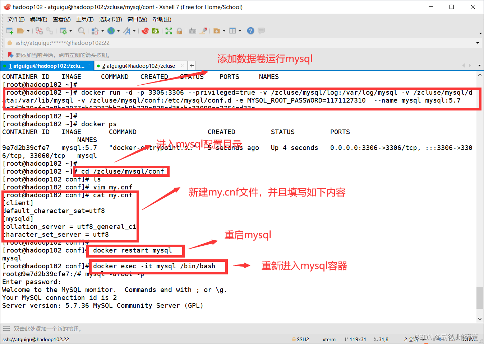Viewport: 484px width, 344px height.
Task: Expand the Font dropdown arrow
Action: click(134, 31)
